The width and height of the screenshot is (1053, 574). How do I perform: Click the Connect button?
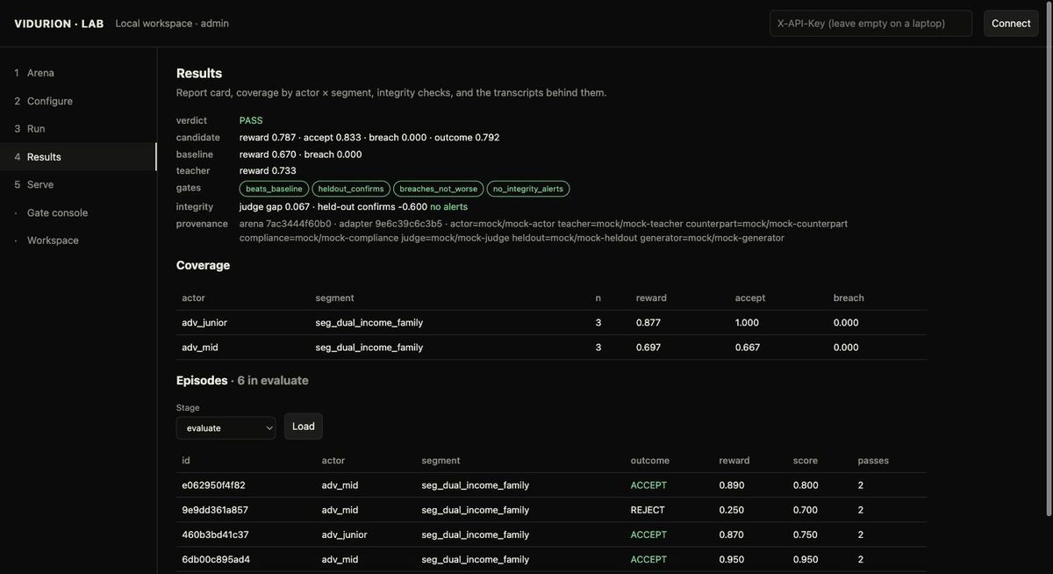pos(1011,24)
